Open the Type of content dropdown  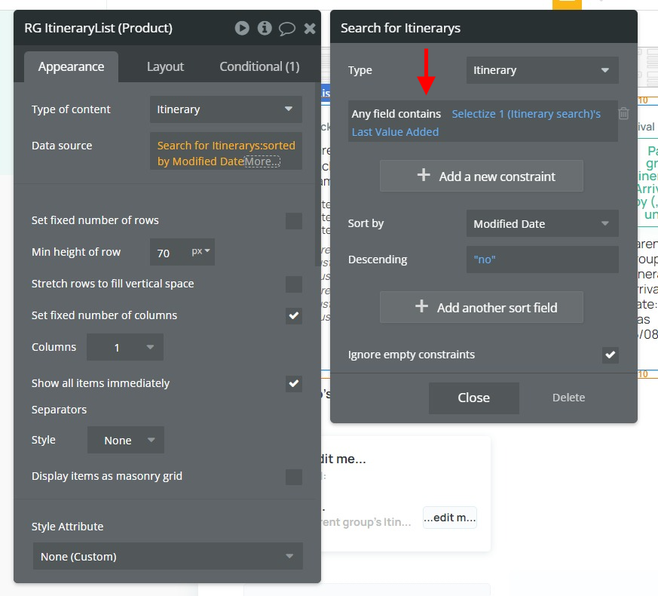point(226,109)
